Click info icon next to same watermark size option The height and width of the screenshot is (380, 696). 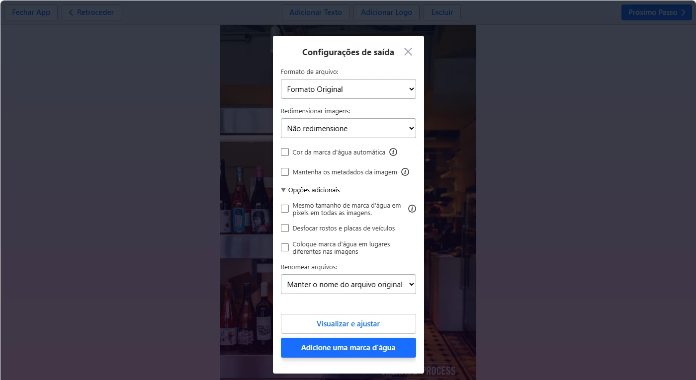pyautogui.click(x=412, y=209)
